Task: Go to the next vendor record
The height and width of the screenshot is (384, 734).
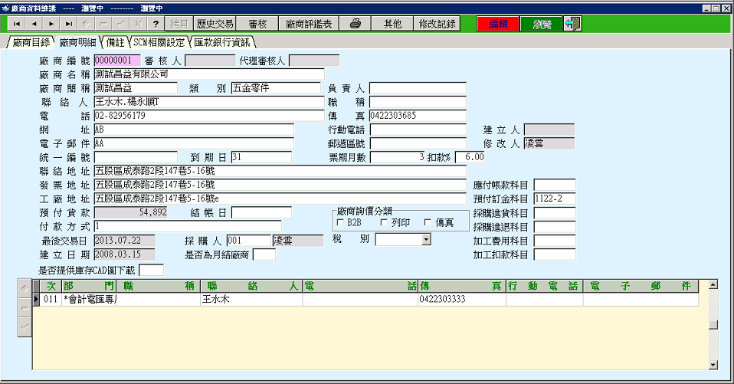Action: point(52,24)
